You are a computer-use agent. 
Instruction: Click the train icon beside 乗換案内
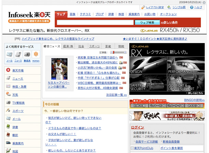pos(8,143)
